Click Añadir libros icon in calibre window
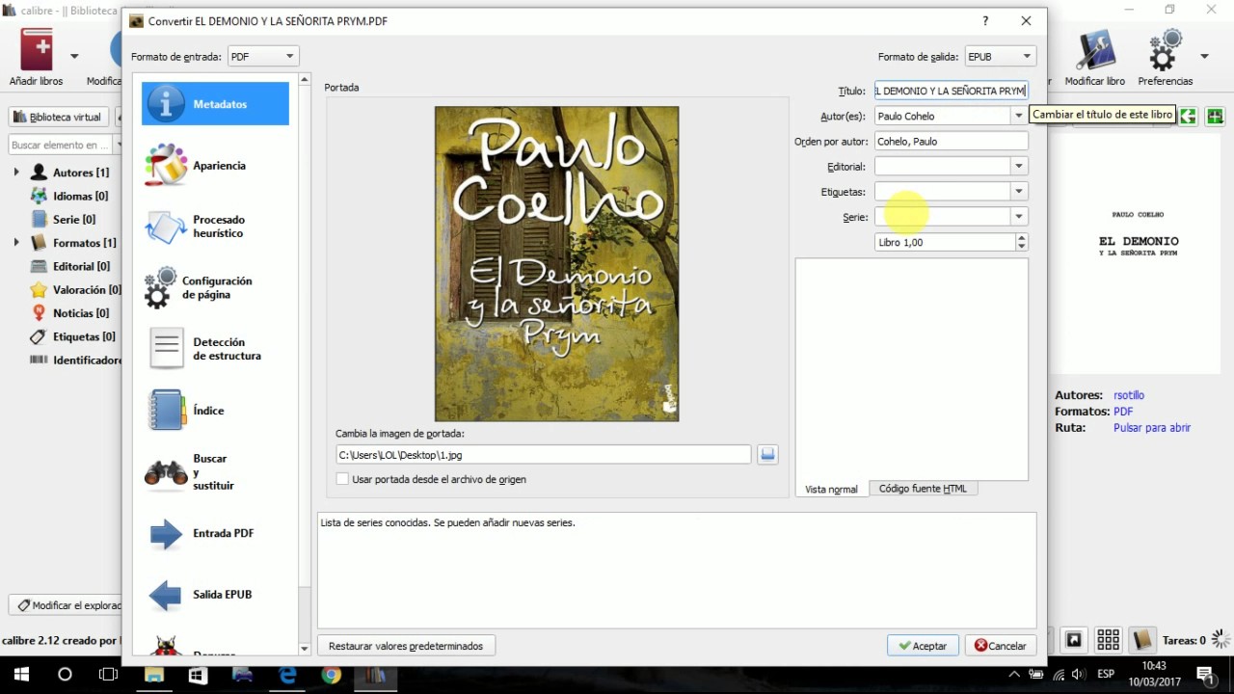The image size is (1234, 694). point(37,49)
